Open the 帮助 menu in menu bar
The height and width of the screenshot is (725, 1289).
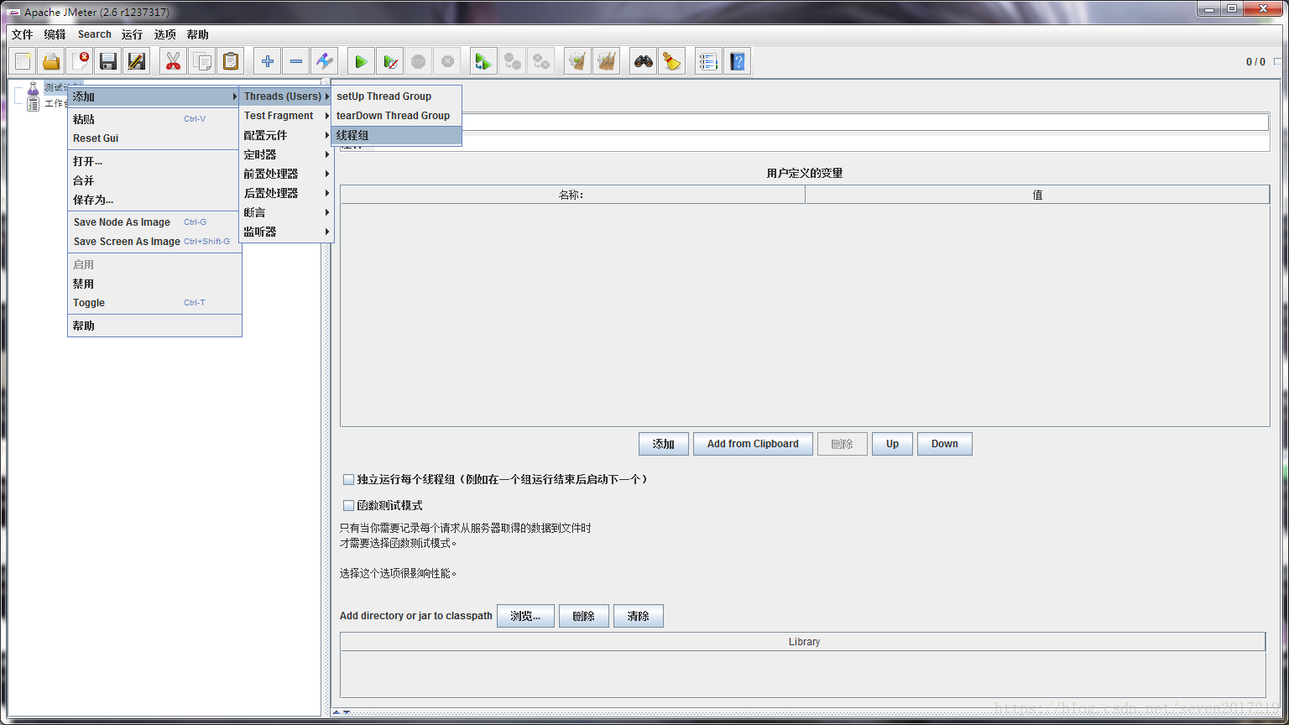(x=198, y=34)
